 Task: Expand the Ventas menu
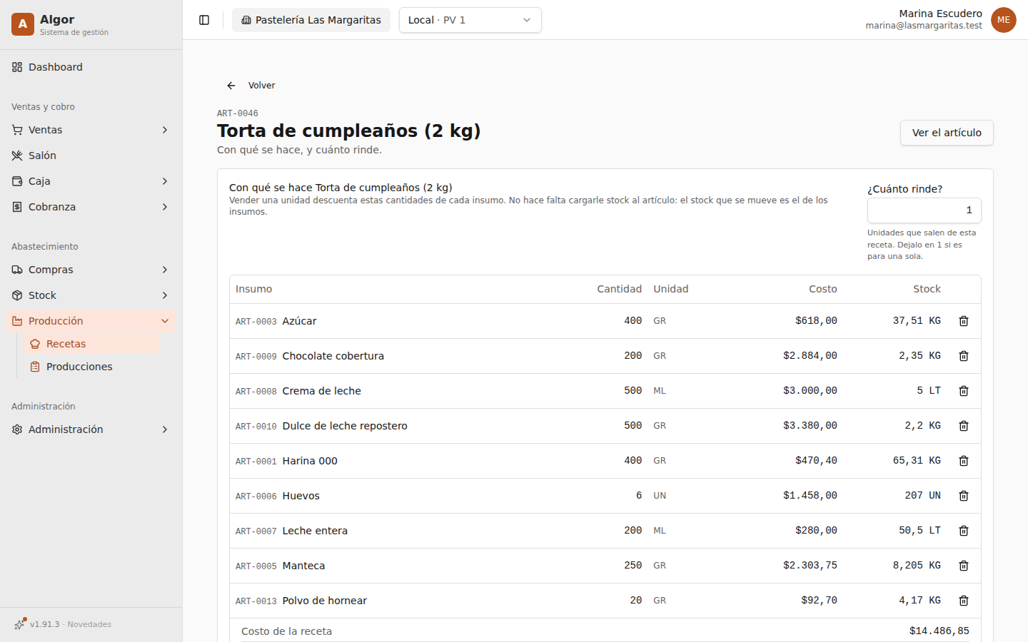(91, 130)
